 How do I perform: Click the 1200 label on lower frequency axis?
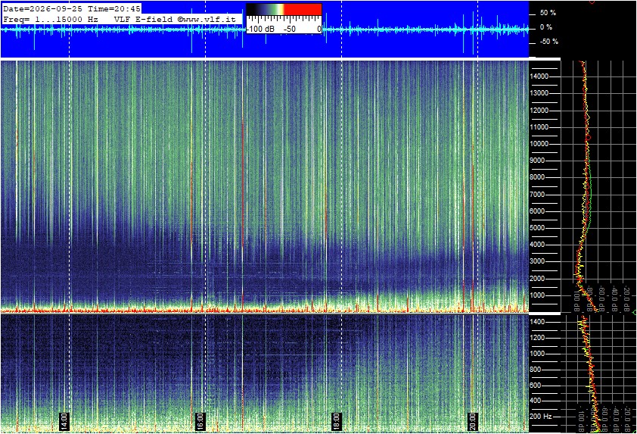tap(537, 338)
